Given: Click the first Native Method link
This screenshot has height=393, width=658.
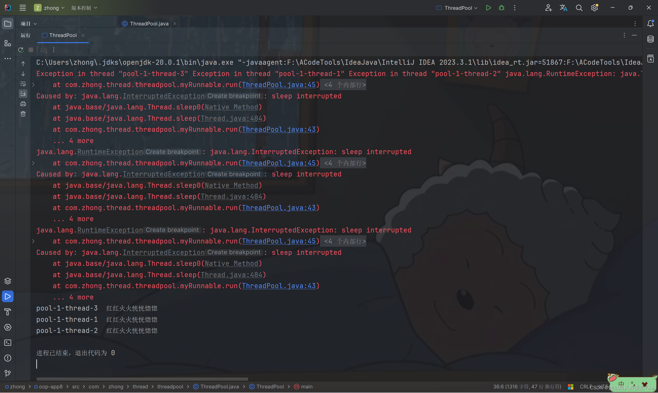Looking at the screenshot, I should point(231,107).
